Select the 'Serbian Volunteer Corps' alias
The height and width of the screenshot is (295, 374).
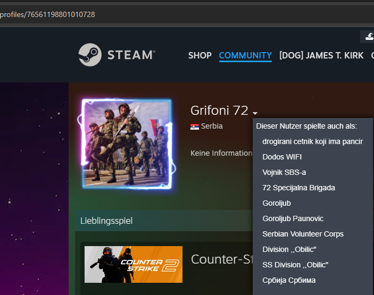(x=303, y=234)
